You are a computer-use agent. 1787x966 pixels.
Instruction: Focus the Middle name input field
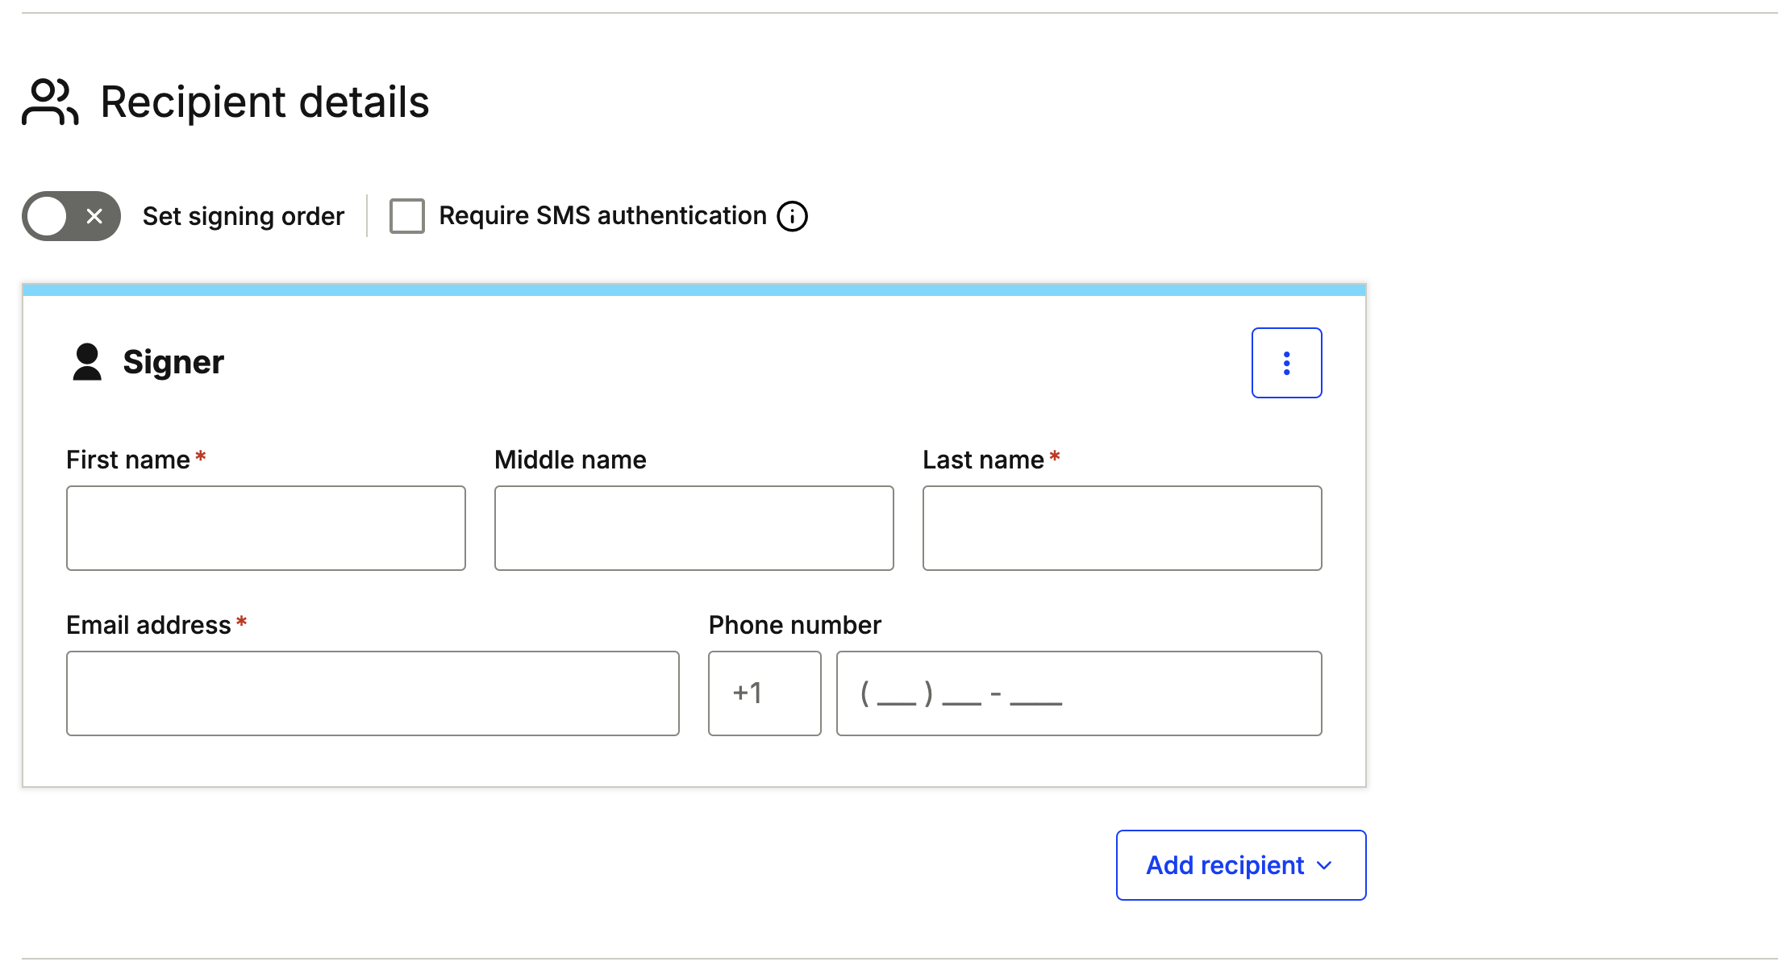click(694, 528)
